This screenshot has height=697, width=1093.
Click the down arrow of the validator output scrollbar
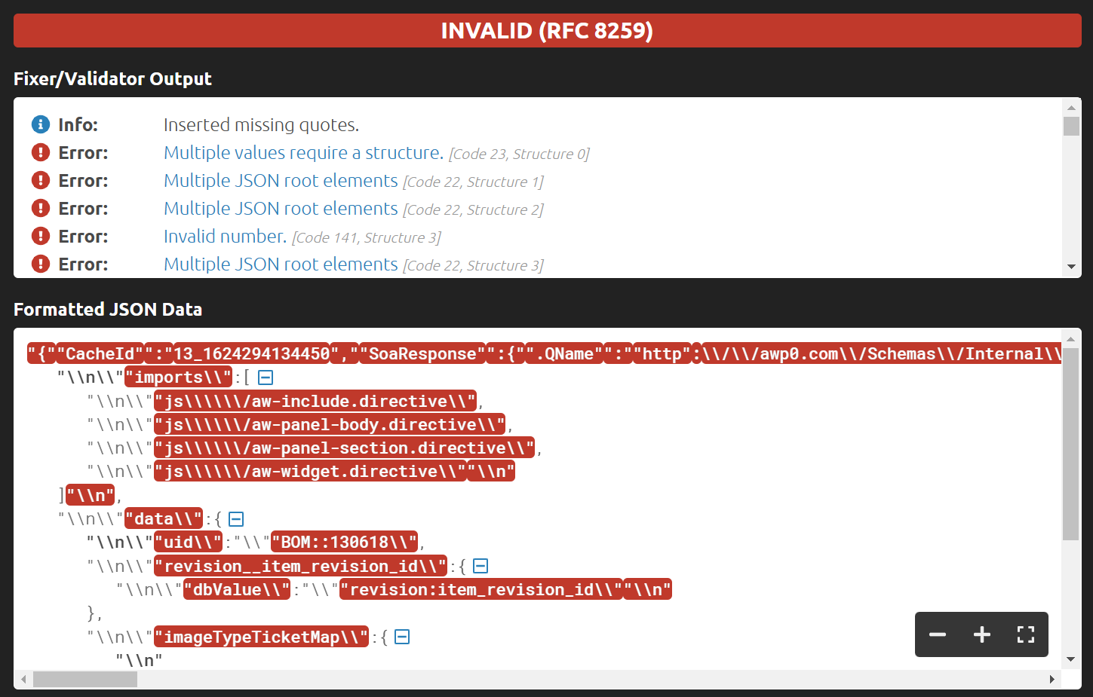(x=1072, y=265)
